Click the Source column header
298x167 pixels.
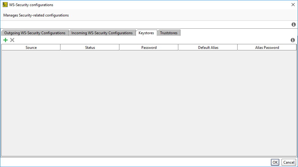pyautogui.click(x=31, y=48)
